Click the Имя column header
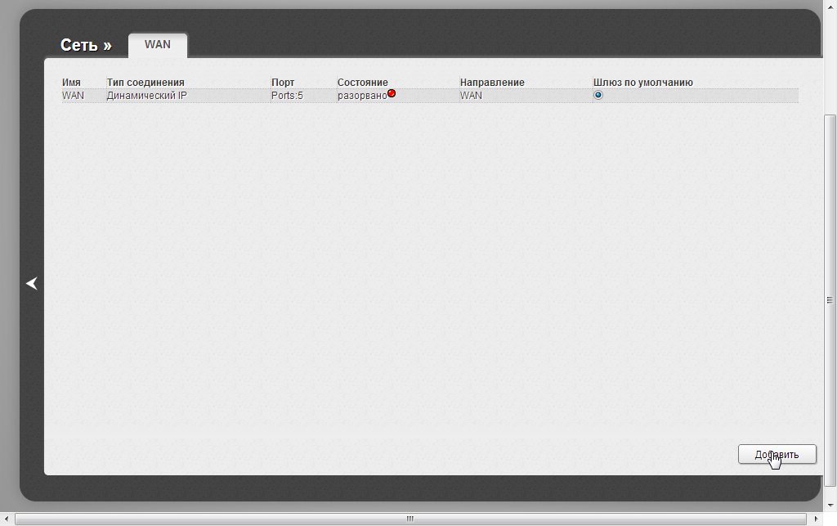Viewport: 837px width, 526px height. point(72,83)
